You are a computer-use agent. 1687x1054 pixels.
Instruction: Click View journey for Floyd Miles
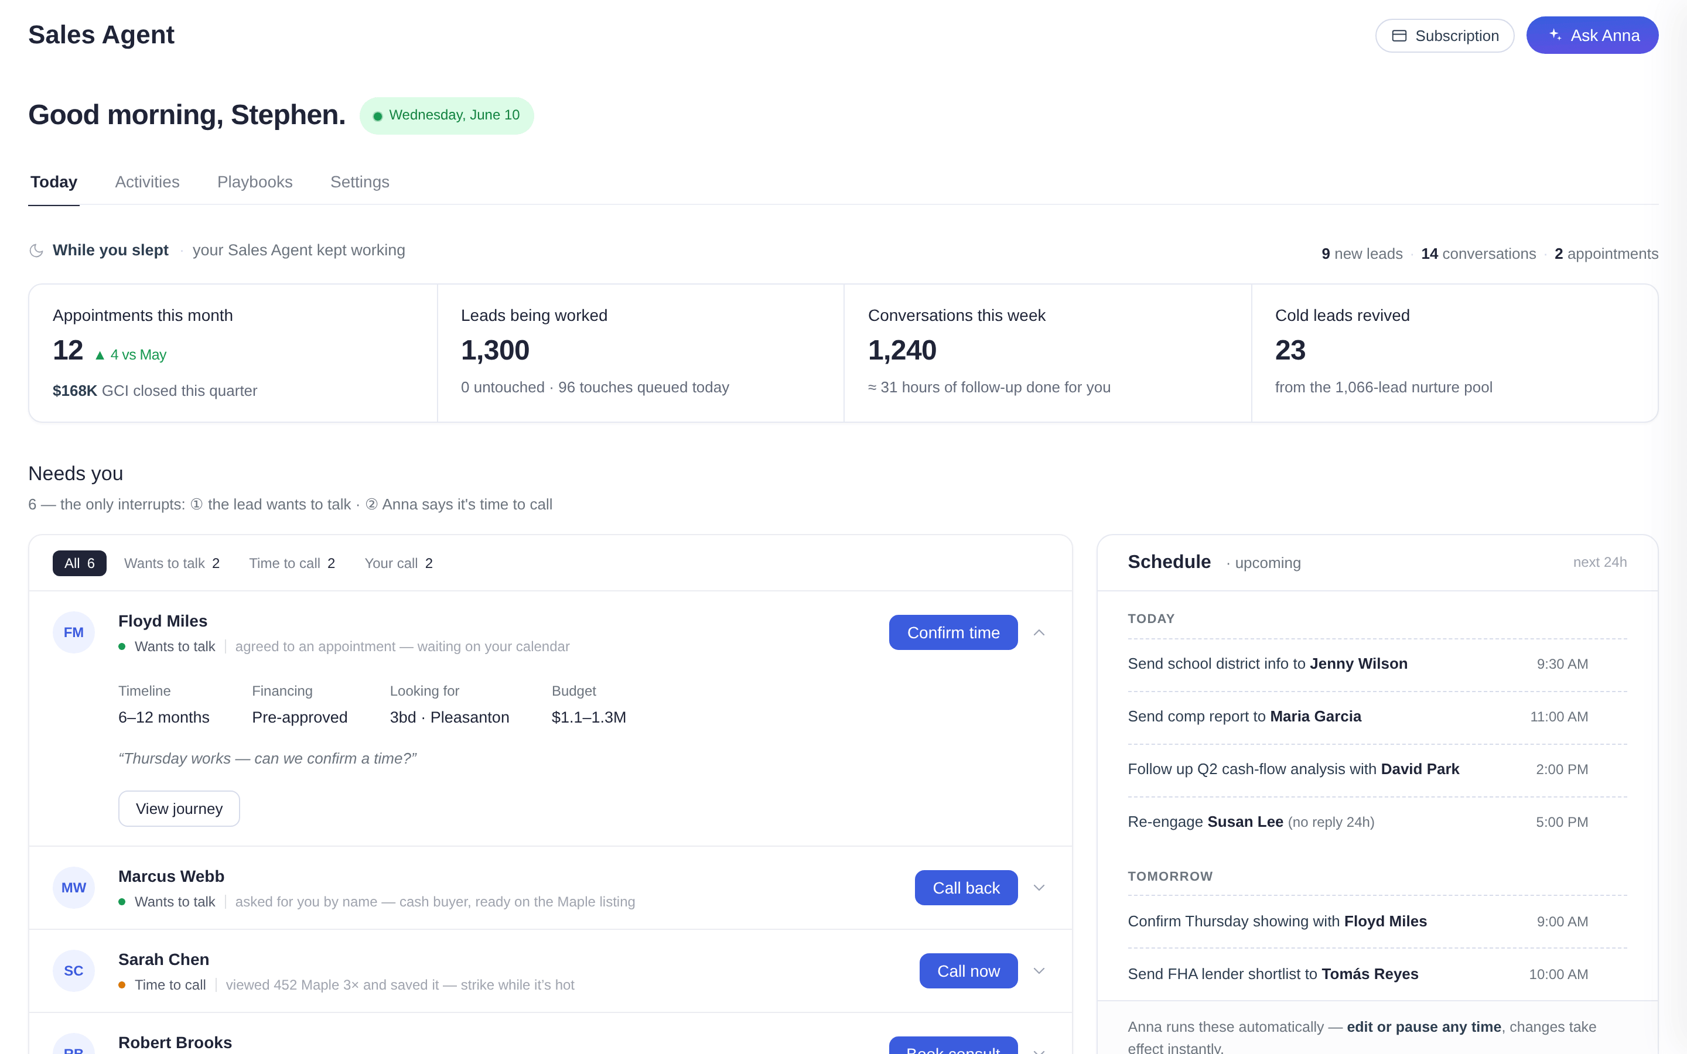coord(179,809)
